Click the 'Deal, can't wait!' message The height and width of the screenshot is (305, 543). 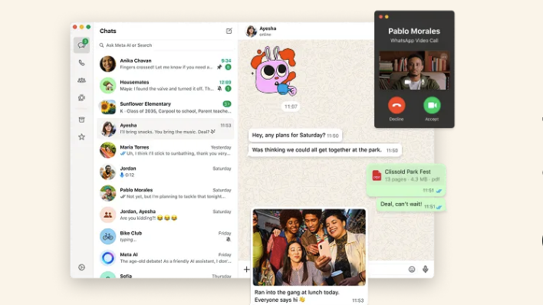pyautogui.click(x=411, y=205)
